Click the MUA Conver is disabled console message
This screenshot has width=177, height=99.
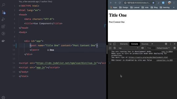pyautogui.click(x=132, y=60)
